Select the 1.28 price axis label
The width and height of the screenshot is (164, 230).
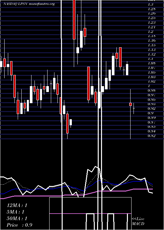(152, 9)
